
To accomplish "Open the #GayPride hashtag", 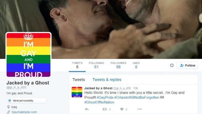I will (105, 98).
